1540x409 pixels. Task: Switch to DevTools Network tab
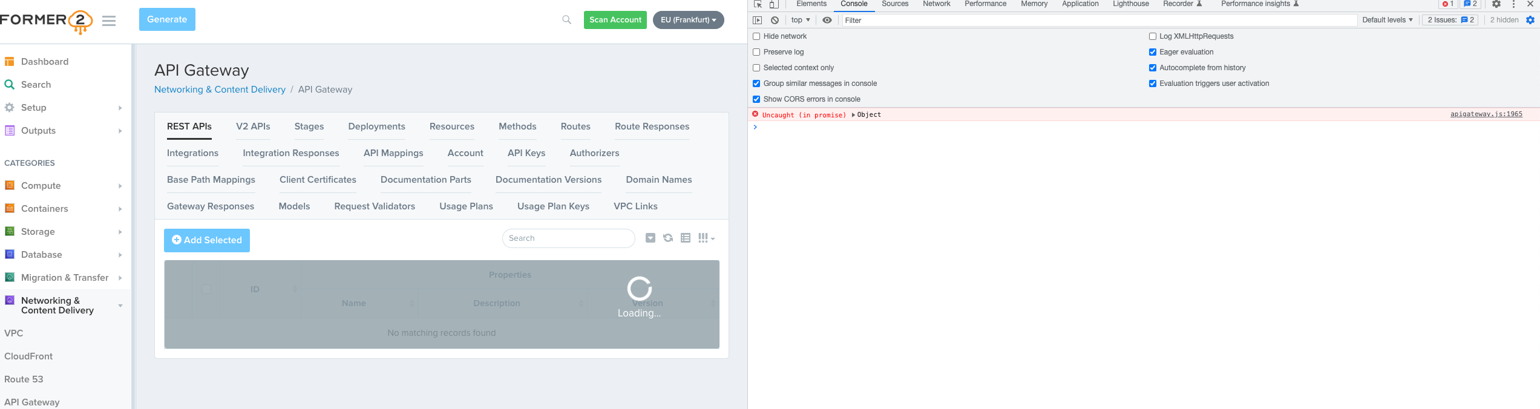[936, 4]
